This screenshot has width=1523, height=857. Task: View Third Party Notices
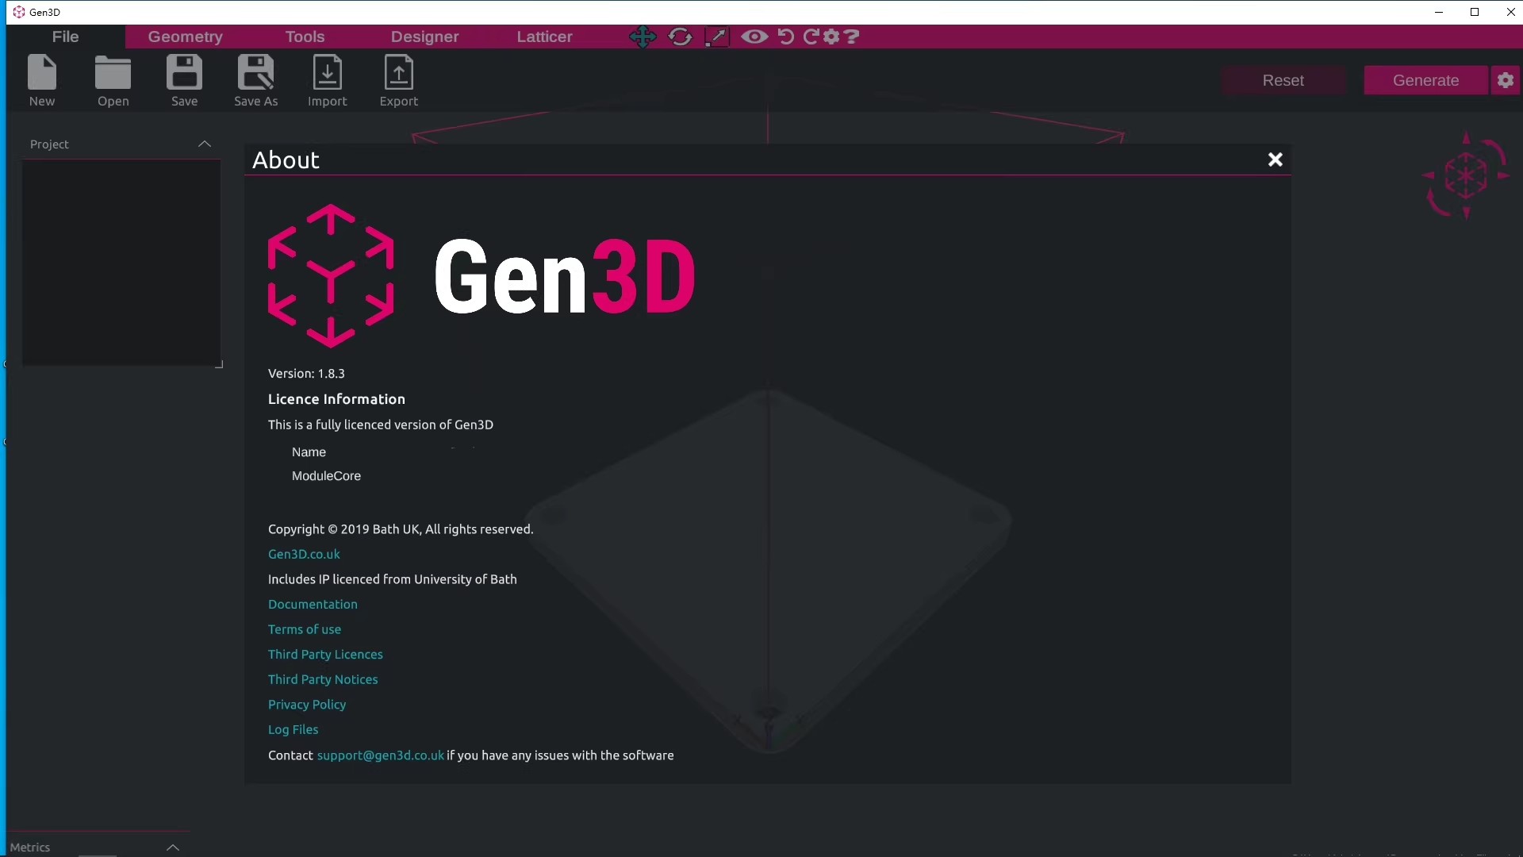pos(323,679)
